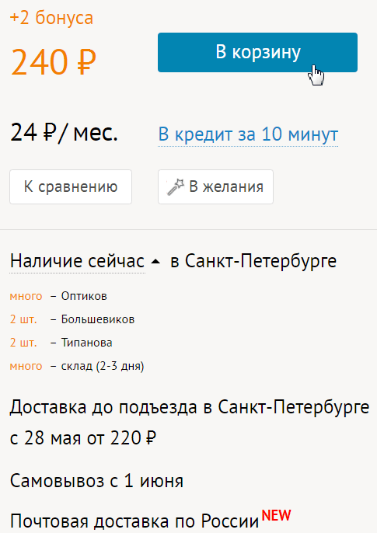Add item to cart with В корзину

pos(257,52)
